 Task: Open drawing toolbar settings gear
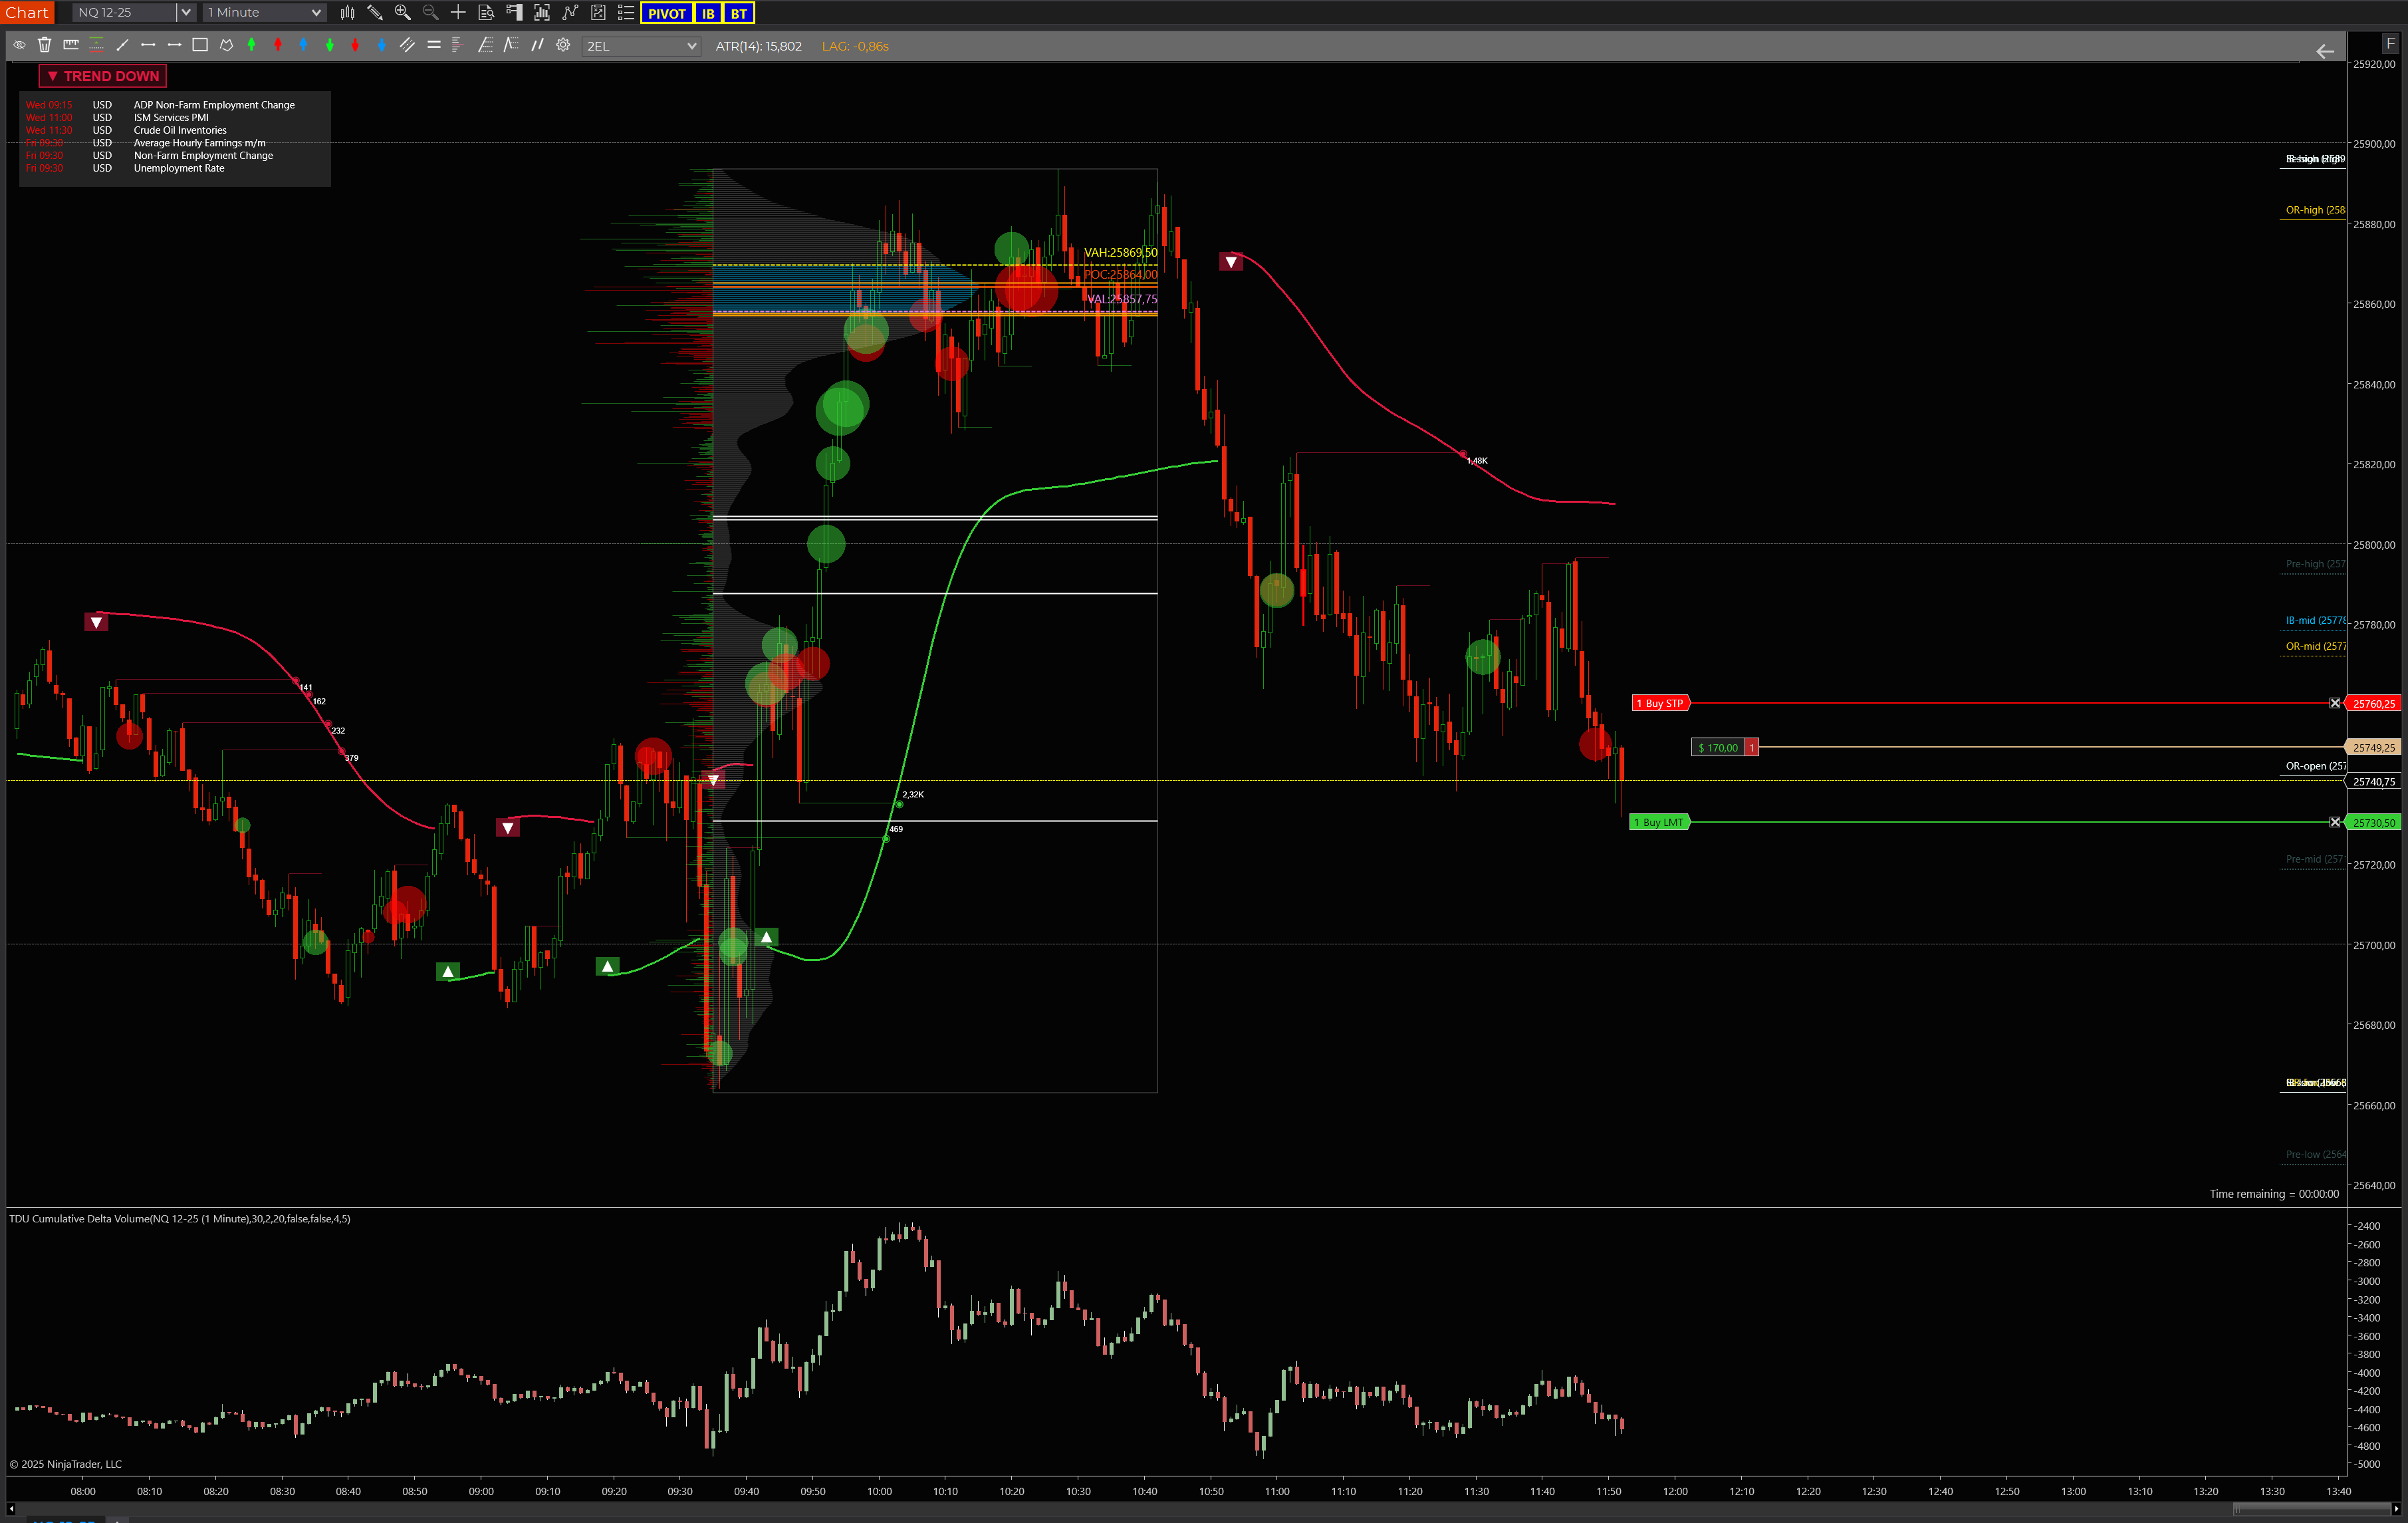(x=563, y=45)
